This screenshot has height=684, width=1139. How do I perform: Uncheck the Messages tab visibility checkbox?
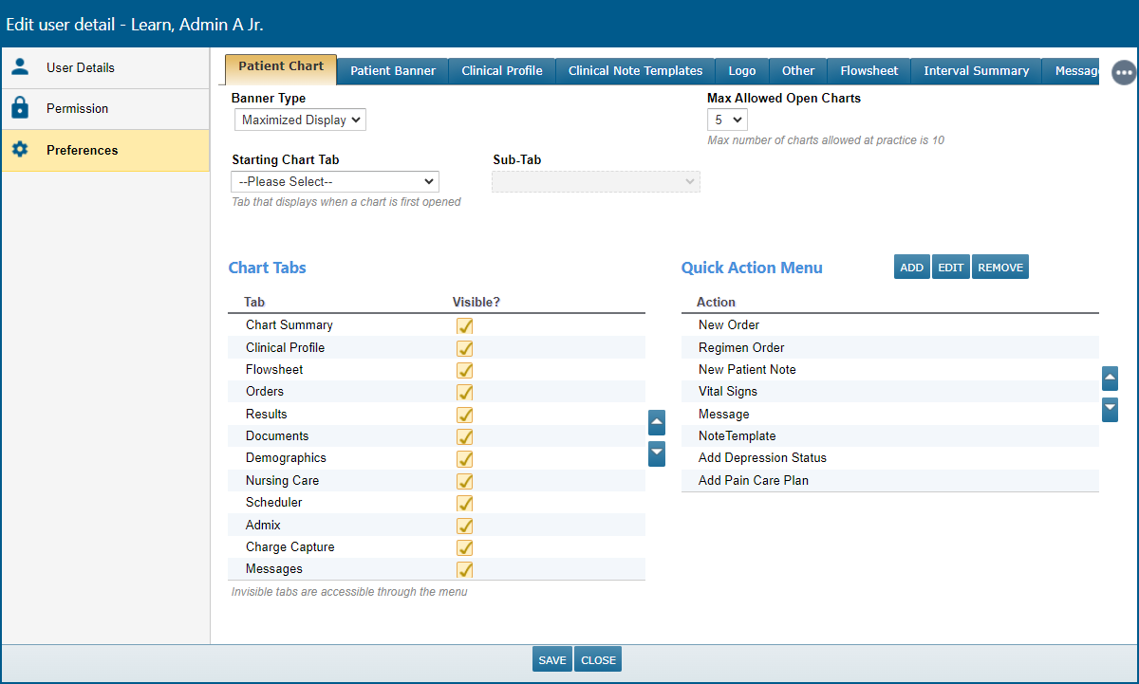464,569
